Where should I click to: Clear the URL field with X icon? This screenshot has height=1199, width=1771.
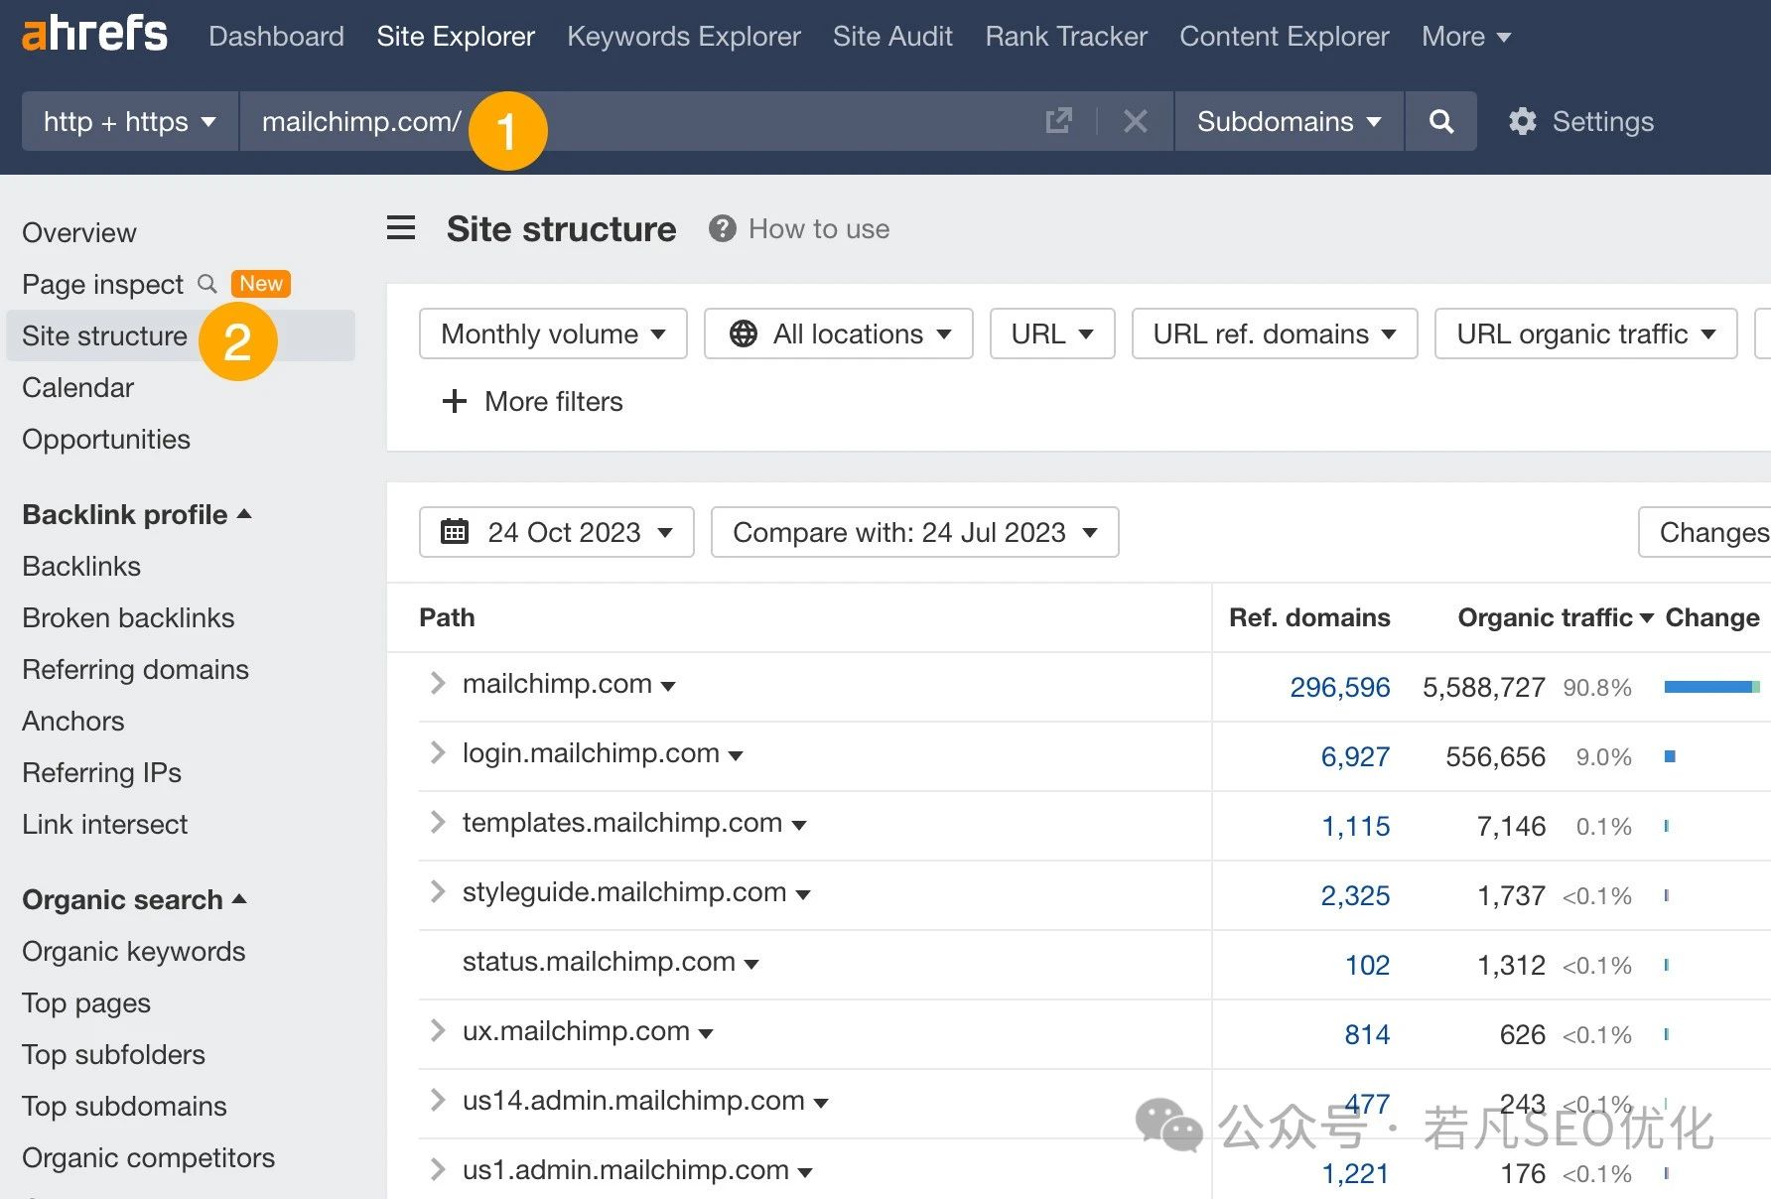click(x=1136, y=121)
